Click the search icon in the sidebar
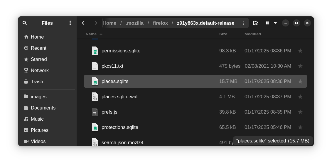 click(25, 23)
